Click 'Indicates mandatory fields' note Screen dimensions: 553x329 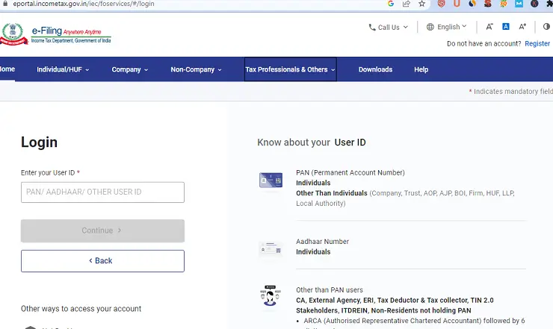[x=511, y=92]
